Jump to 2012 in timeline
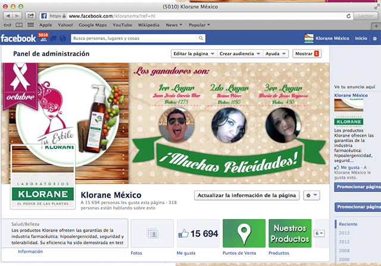381x266 pixels. pos(344,242)
